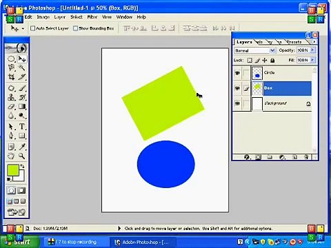
Task: Delete layer with trash icon
Action: pos(306,157)
